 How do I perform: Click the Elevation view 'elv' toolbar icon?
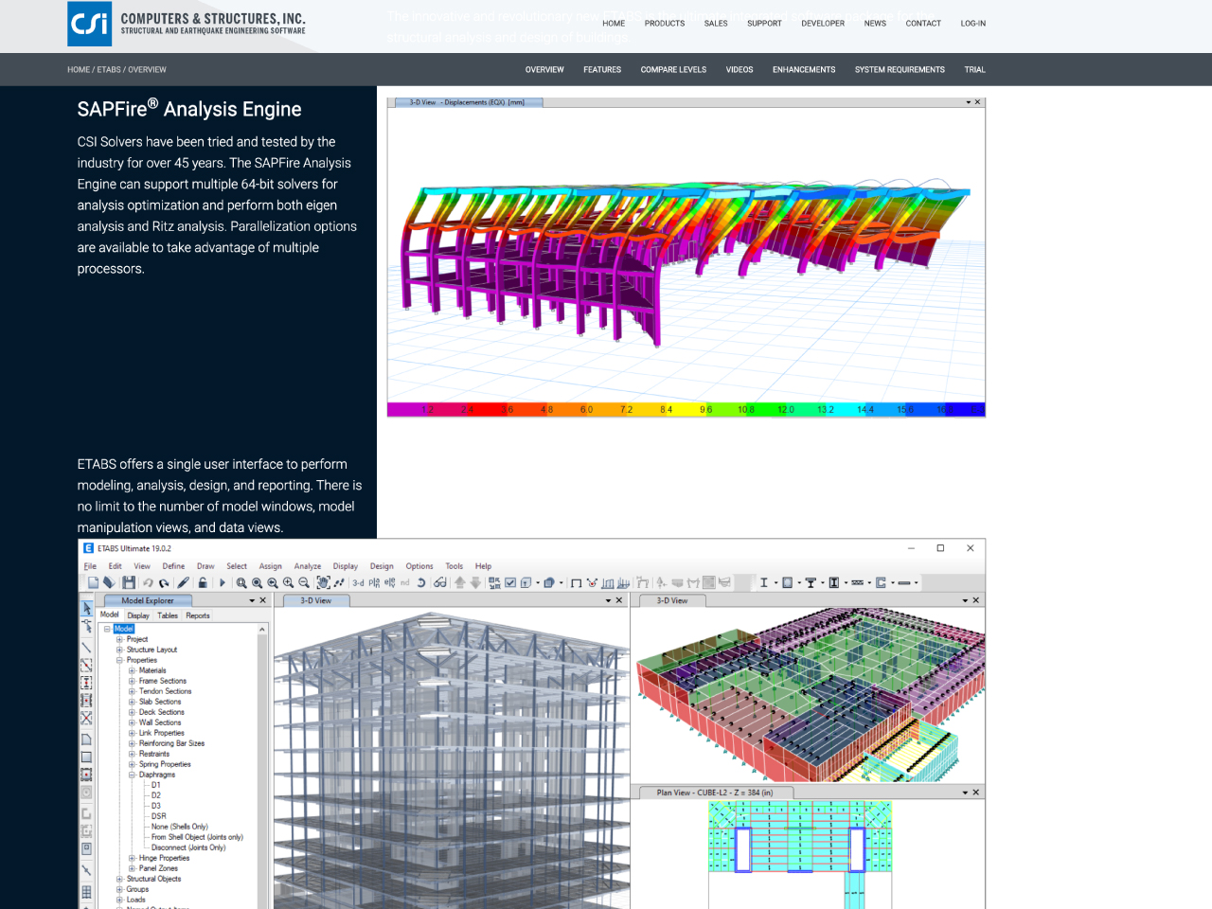389,582
